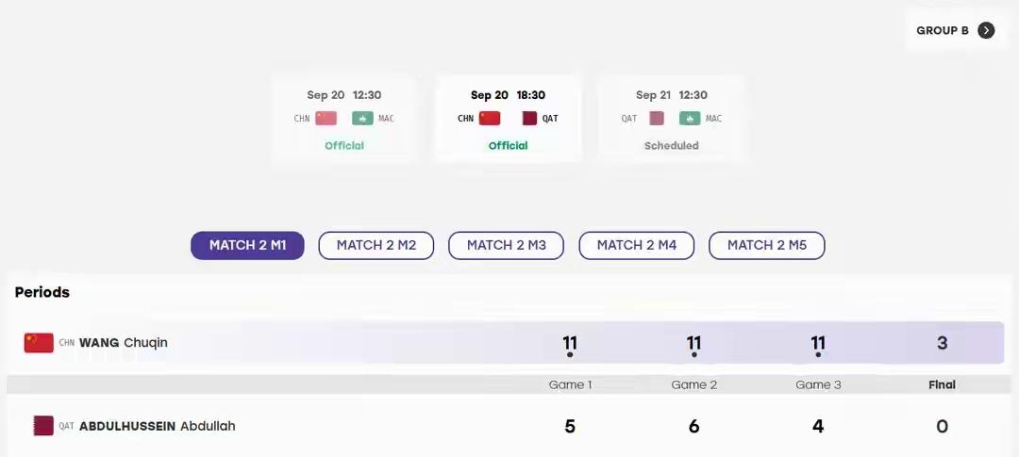Open the GROUP B link
Image resolution: width=1019 pixels, height=457 pixels.
[955, 30]
